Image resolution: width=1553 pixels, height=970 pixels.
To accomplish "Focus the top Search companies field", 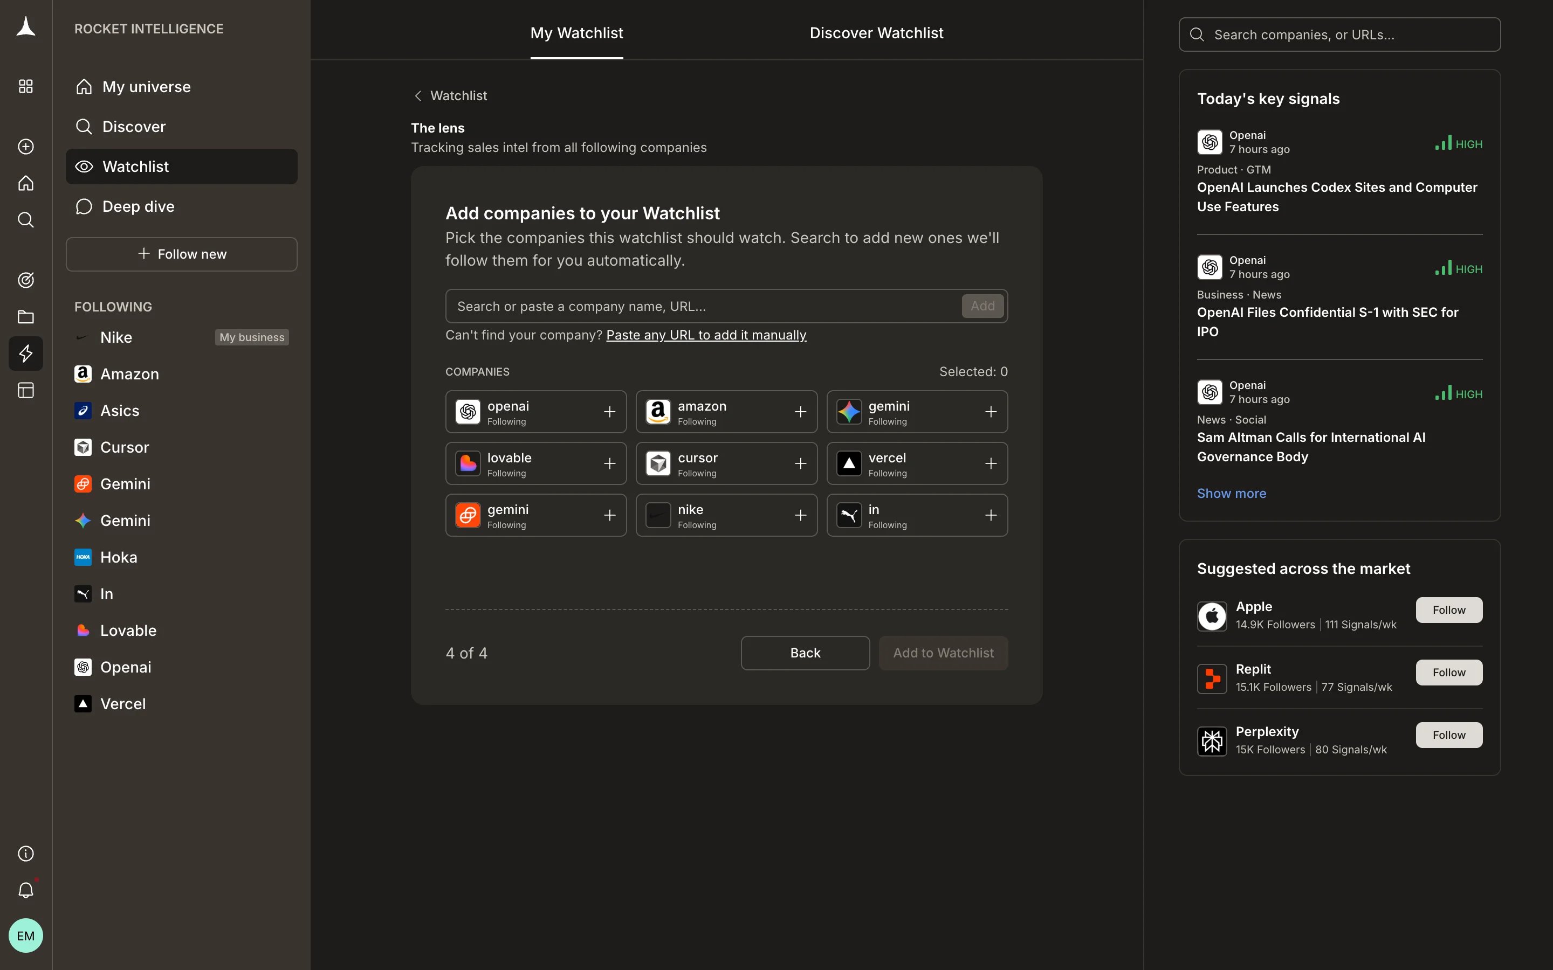I will [1339, 34].
